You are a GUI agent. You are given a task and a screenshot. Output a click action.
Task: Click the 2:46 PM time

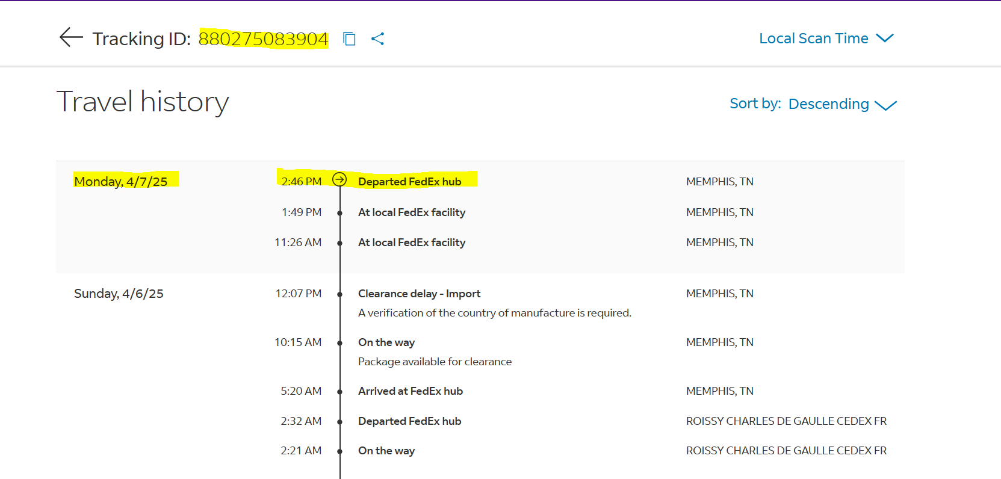pyautogui.click(x=302, y=181)
